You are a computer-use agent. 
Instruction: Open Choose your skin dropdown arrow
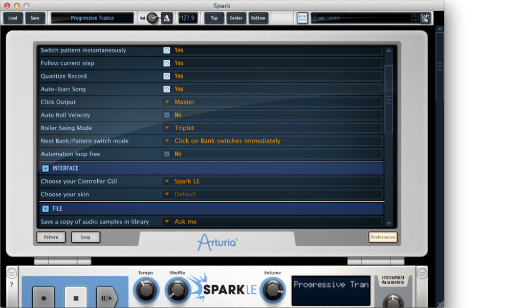tap(167, 194)
